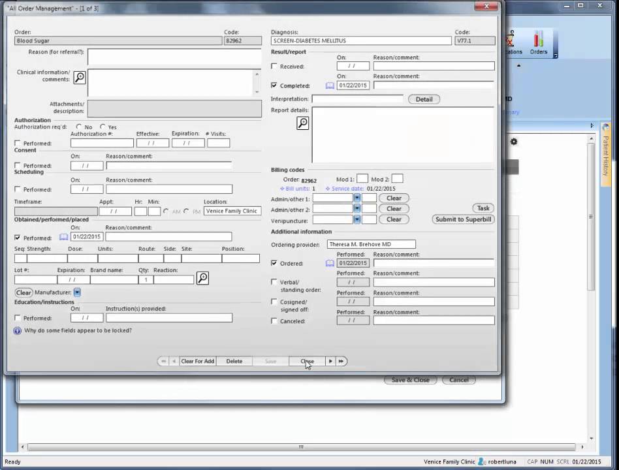Clear Admin/other 2 billing code
This screenshot has height=470, width=619.
394,209
